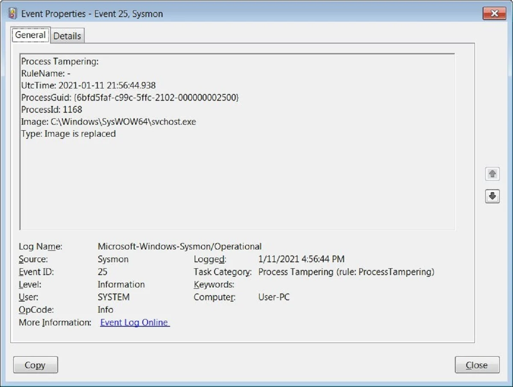Switch to the Details tab
The height and width of the screenshot is (387, 513).
coord(67,36)
